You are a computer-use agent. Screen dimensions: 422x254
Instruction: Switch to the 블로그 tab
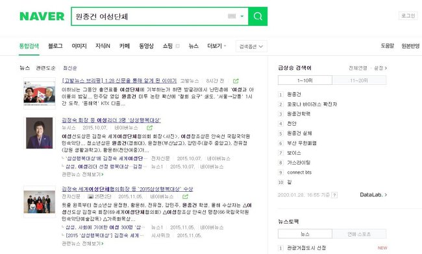(55, 46)
